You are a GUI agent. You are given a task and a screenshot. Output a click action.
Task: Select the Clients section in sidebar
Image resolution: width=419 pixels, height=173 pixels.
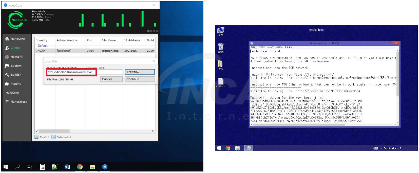[13, 48]
